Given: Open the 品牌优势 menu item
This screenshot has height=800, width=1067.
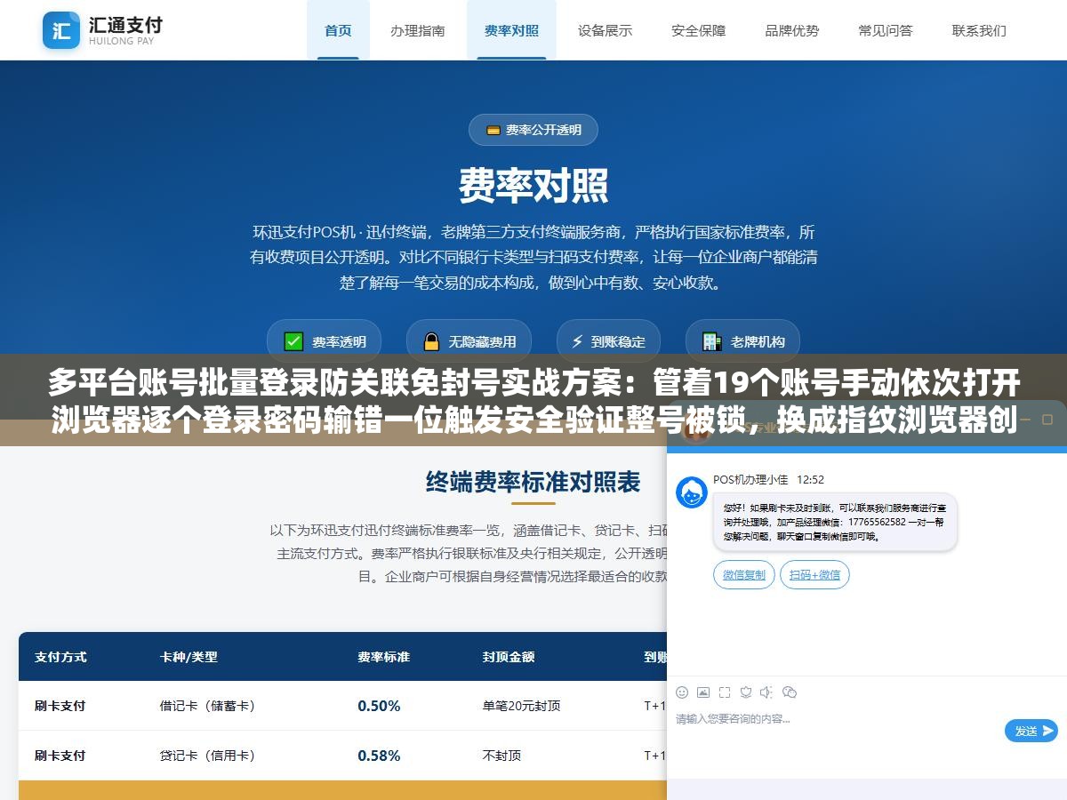Looking at the screenshot, I should [x=792, y=30].
